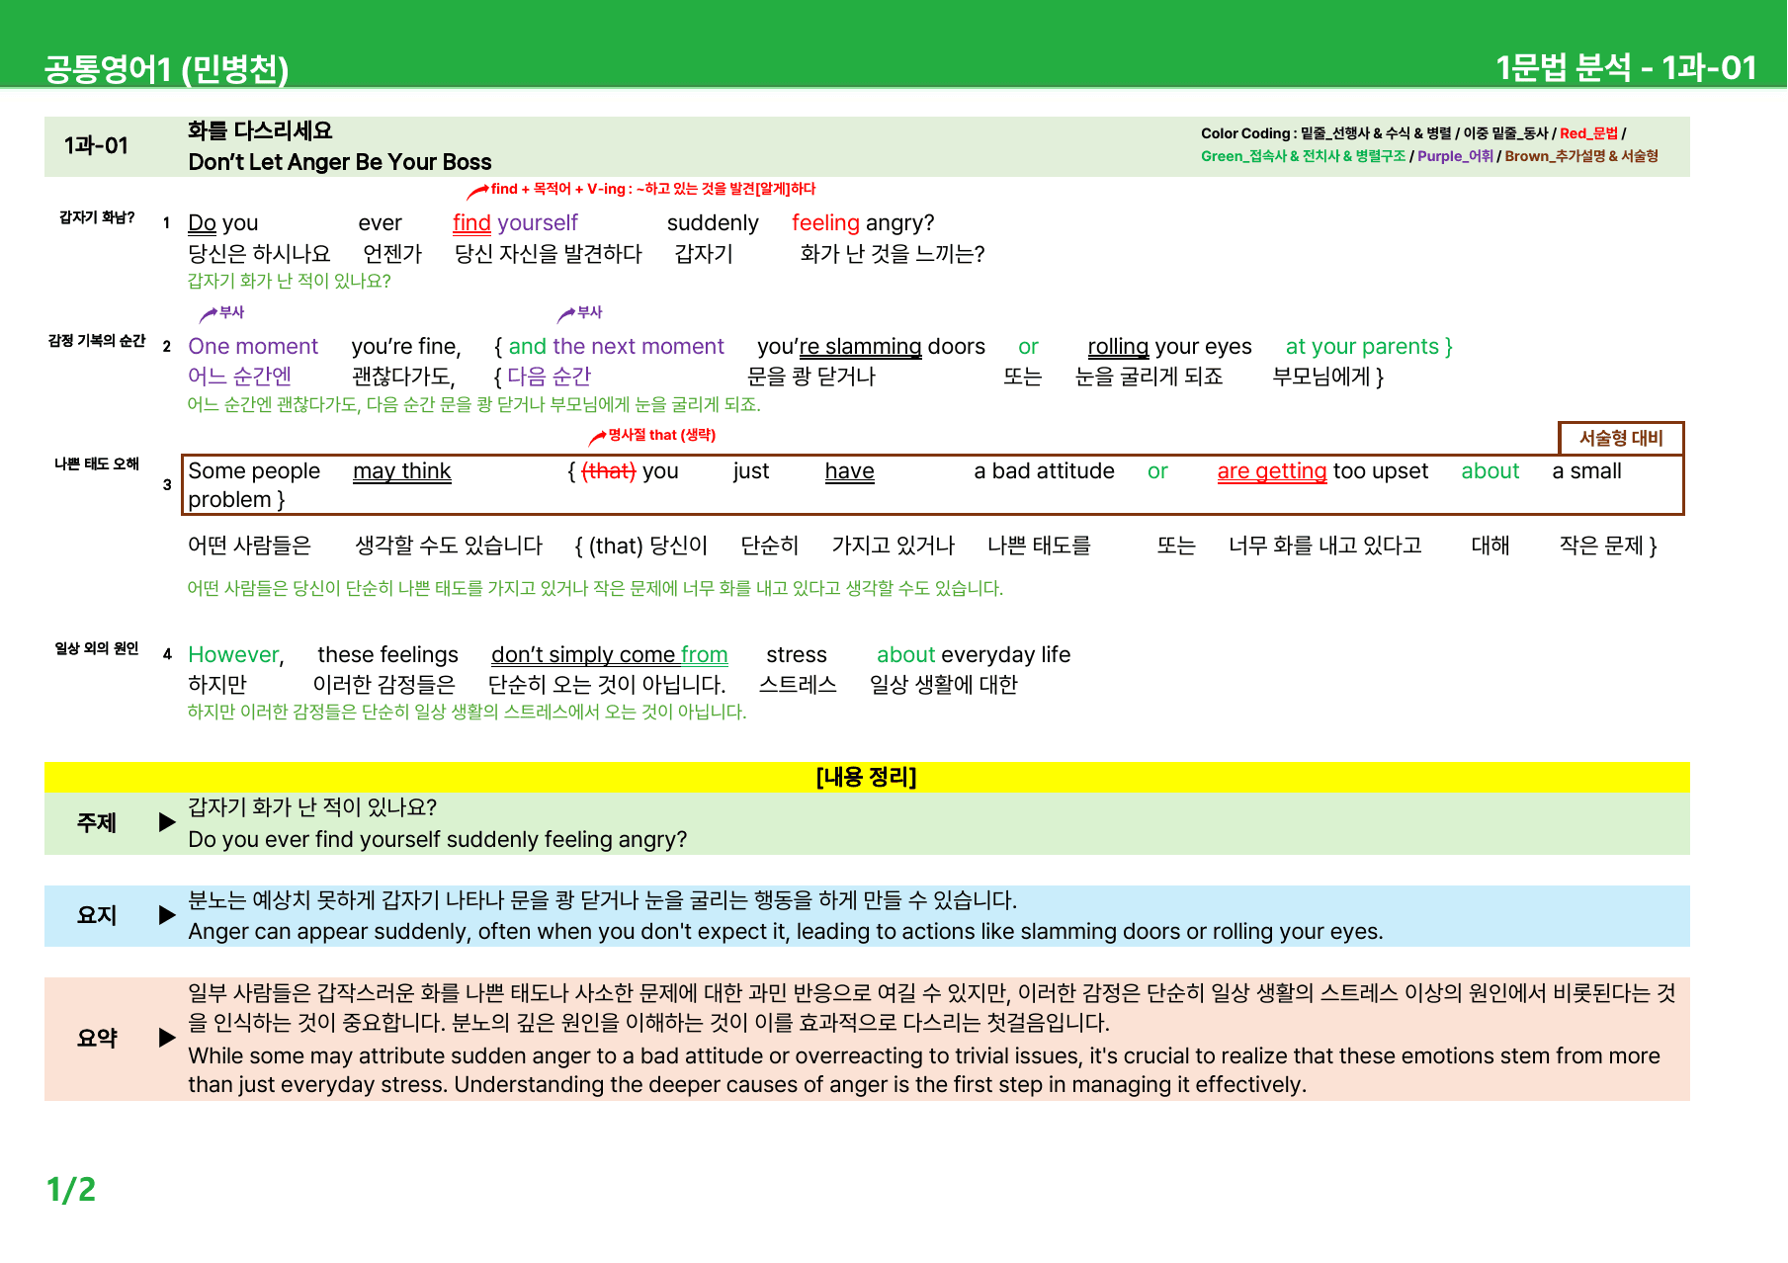Click the sentence Do you ever find yourself suddenly feeling angry?
This screenshot has height=1263, width=1788.
(438, 840)
